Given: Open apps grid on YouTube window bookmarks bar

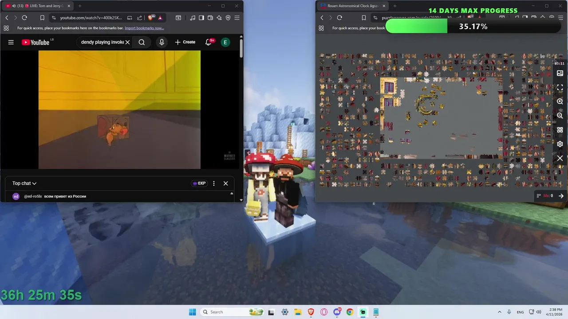Looking at the screenshot, I should 6,28.
